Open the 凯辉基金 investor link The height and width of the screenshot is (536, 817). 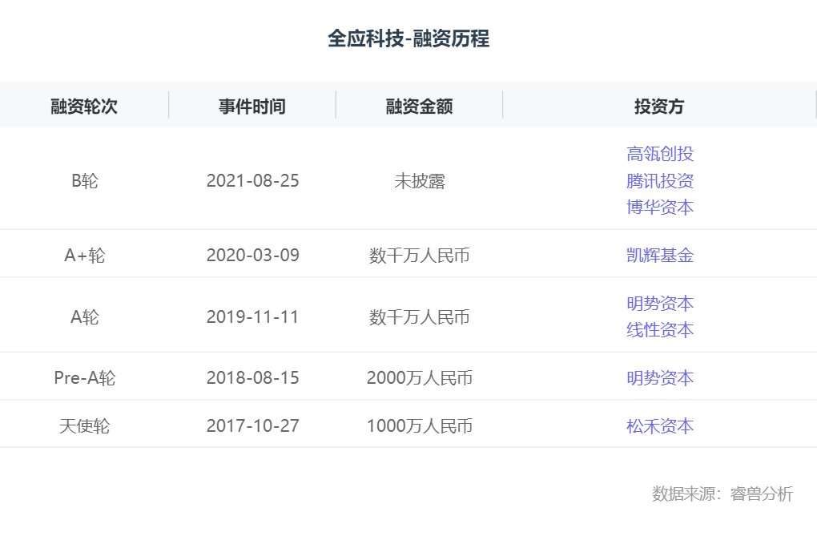660,256
